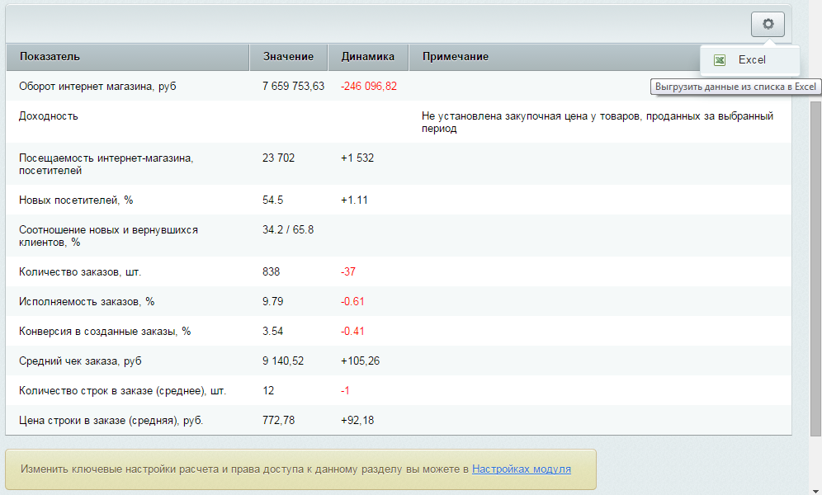Screen dimensions: 822x495
Task: Choose Excel export from dropdown menu
Action: (751, 60)
